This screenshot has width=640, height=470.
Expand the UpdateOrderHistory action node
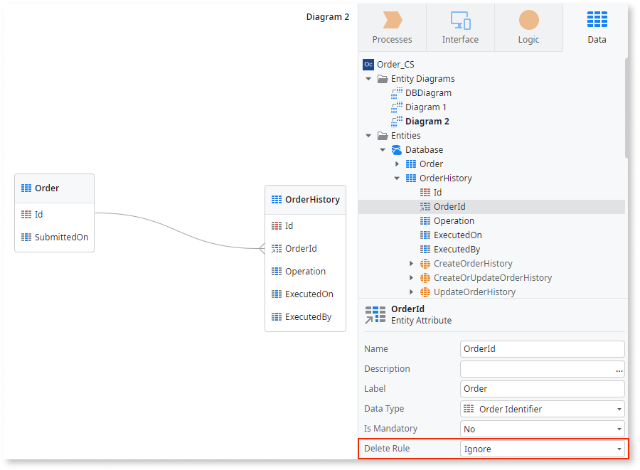coord(411,292)
